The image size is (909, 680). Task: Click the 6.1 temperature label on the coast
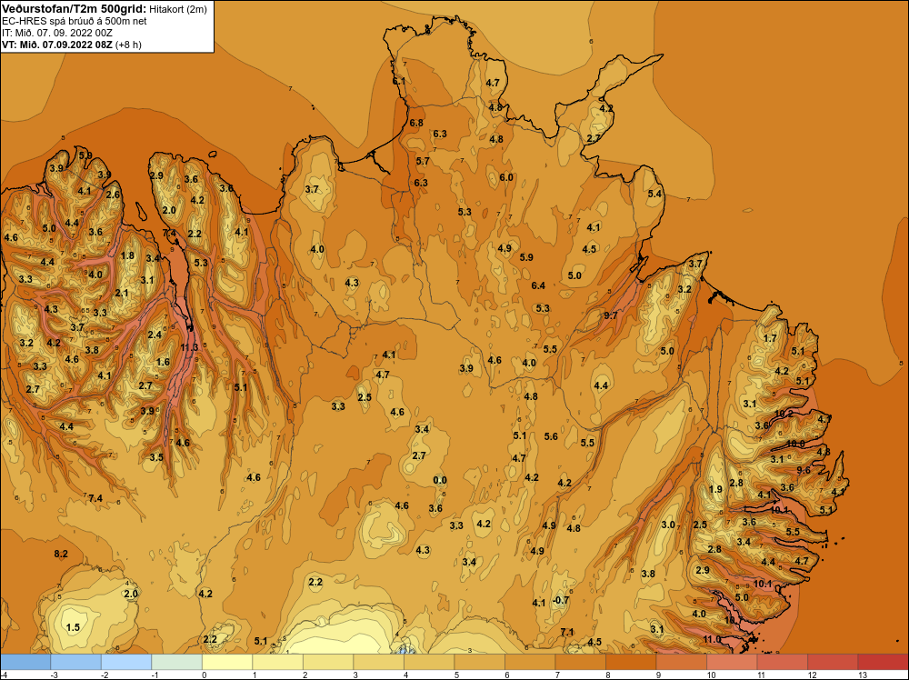(399, 81)
